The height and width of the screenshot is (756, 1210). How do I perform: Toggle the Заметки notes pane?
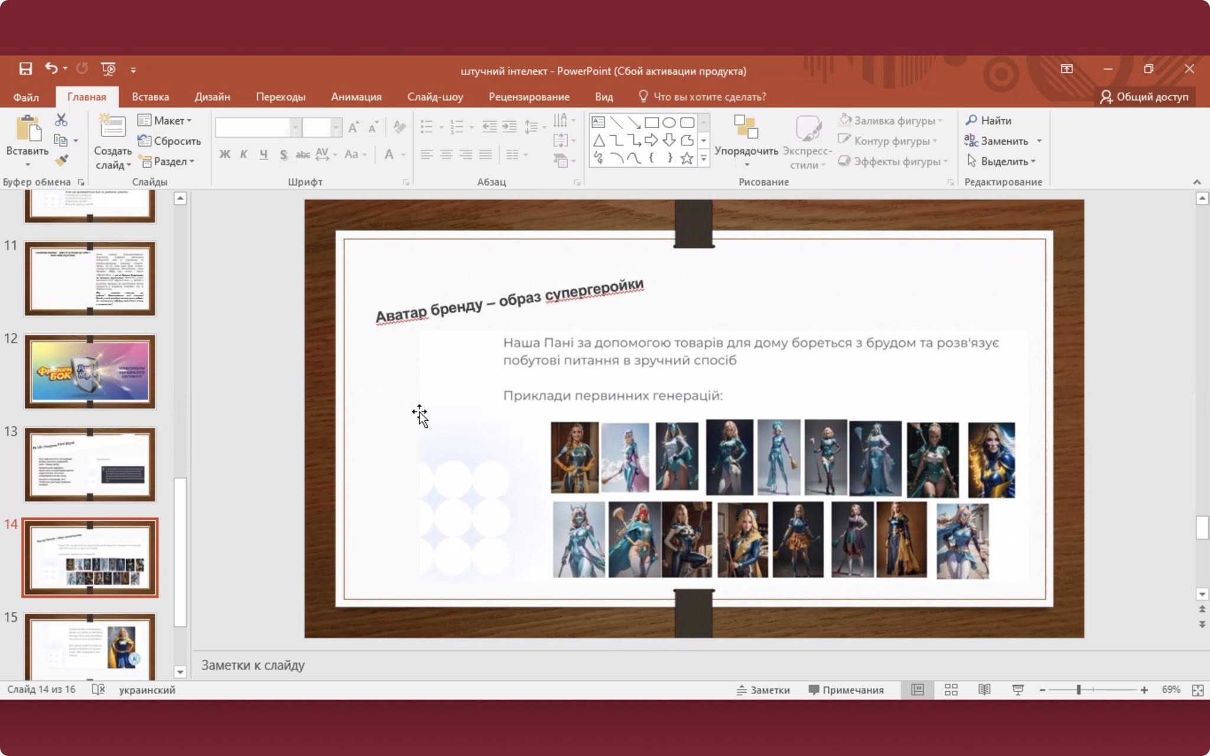point(763,690)
